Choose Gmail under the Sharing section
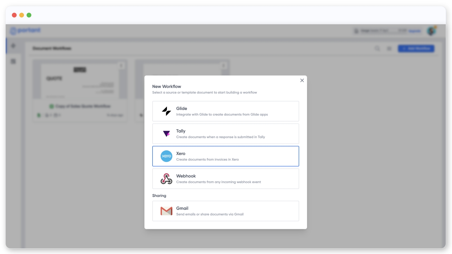This screenshot has width=452, height=254. pos(225,211)
